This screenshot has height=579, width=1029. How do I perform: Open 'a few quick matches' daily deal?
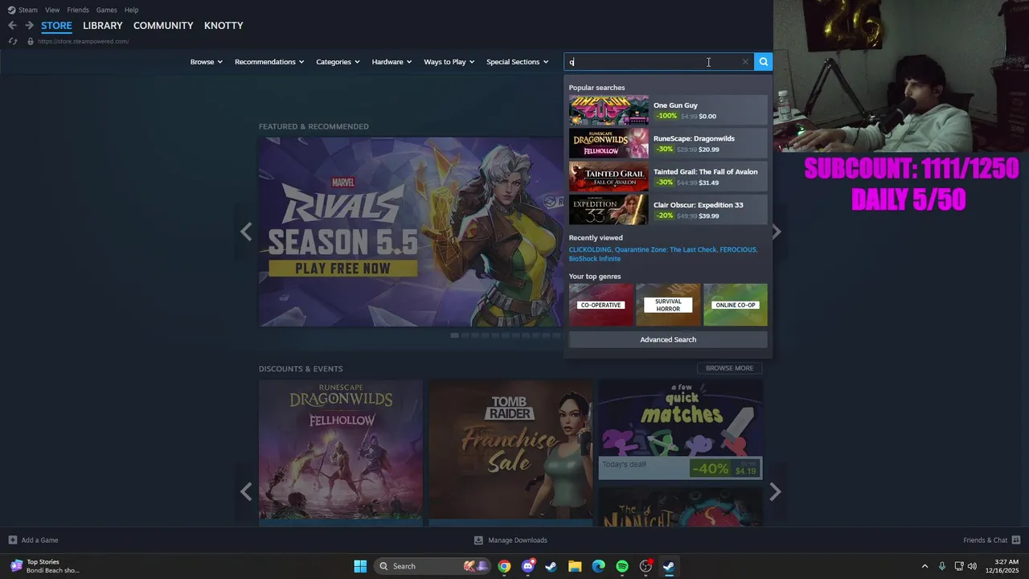pyautogui.click(x=680, y=430)
